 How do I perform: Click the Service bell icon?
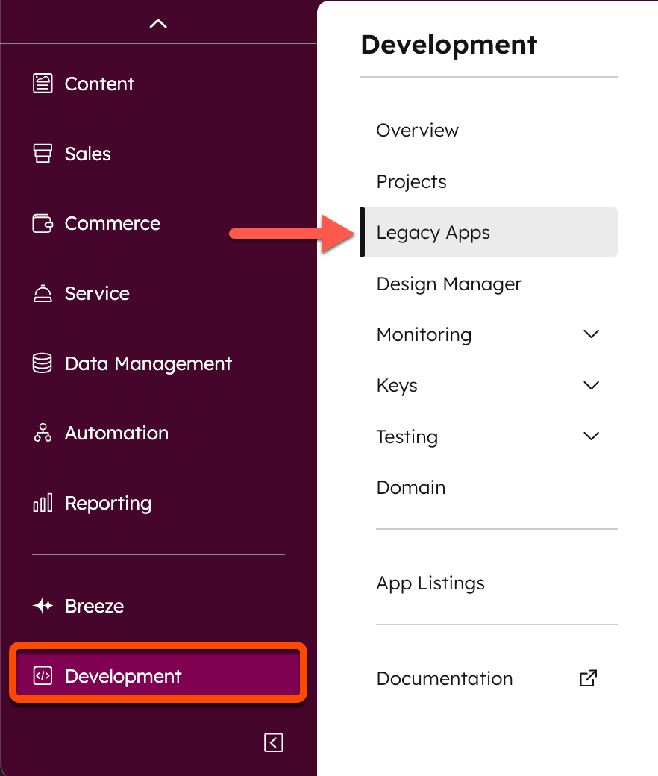43,293
